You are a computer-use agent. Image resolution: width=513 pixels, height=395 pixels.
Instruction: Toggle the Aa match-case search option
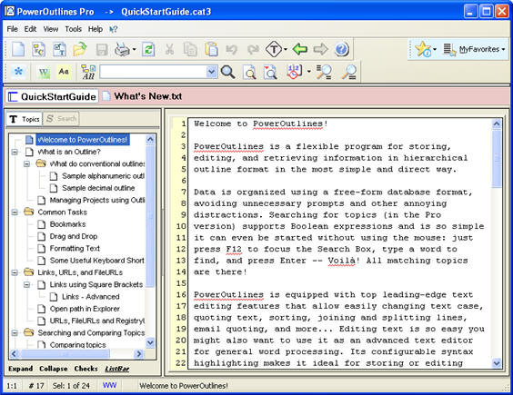tap(64, 72)
